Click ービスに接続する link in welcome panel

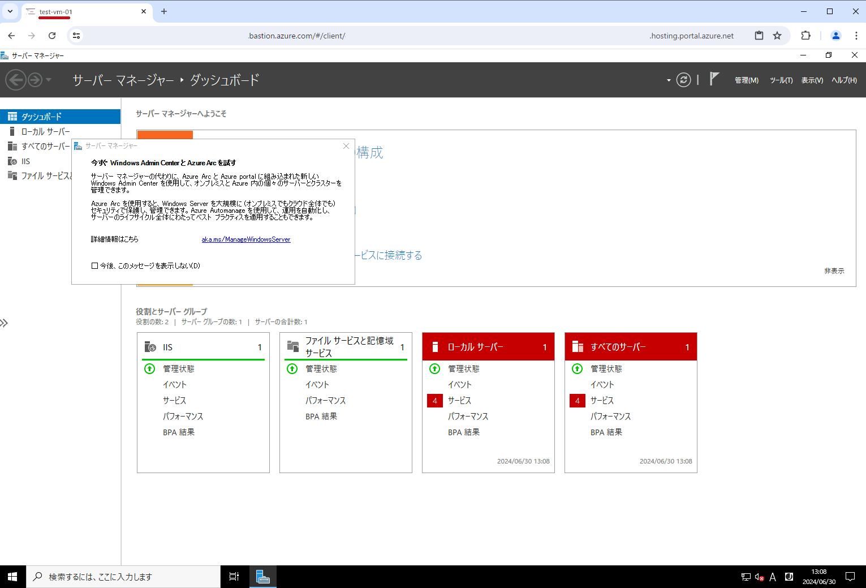(389, 255)
